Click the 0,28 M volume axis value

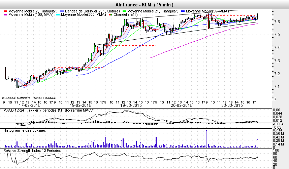pos(278,141)
